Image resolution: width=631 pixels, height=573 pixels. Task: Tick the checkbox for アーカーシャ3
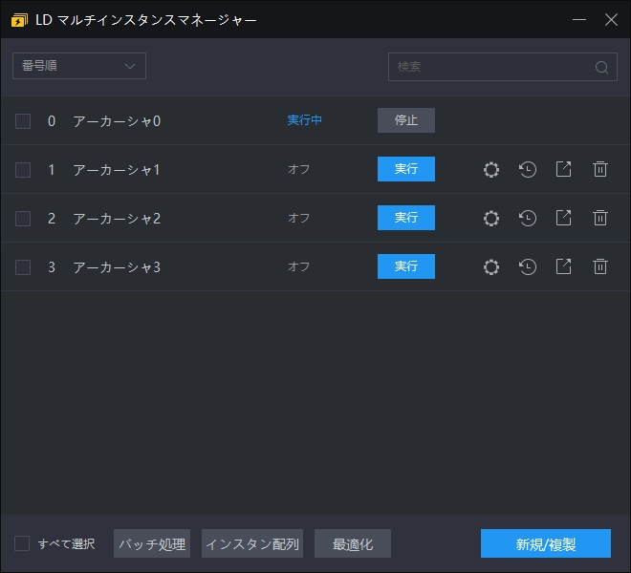click(23, 267)
